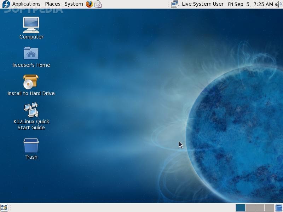
Task: Select the K12Linux Quick Start Guide icon
Action: [x=31, y=110]
